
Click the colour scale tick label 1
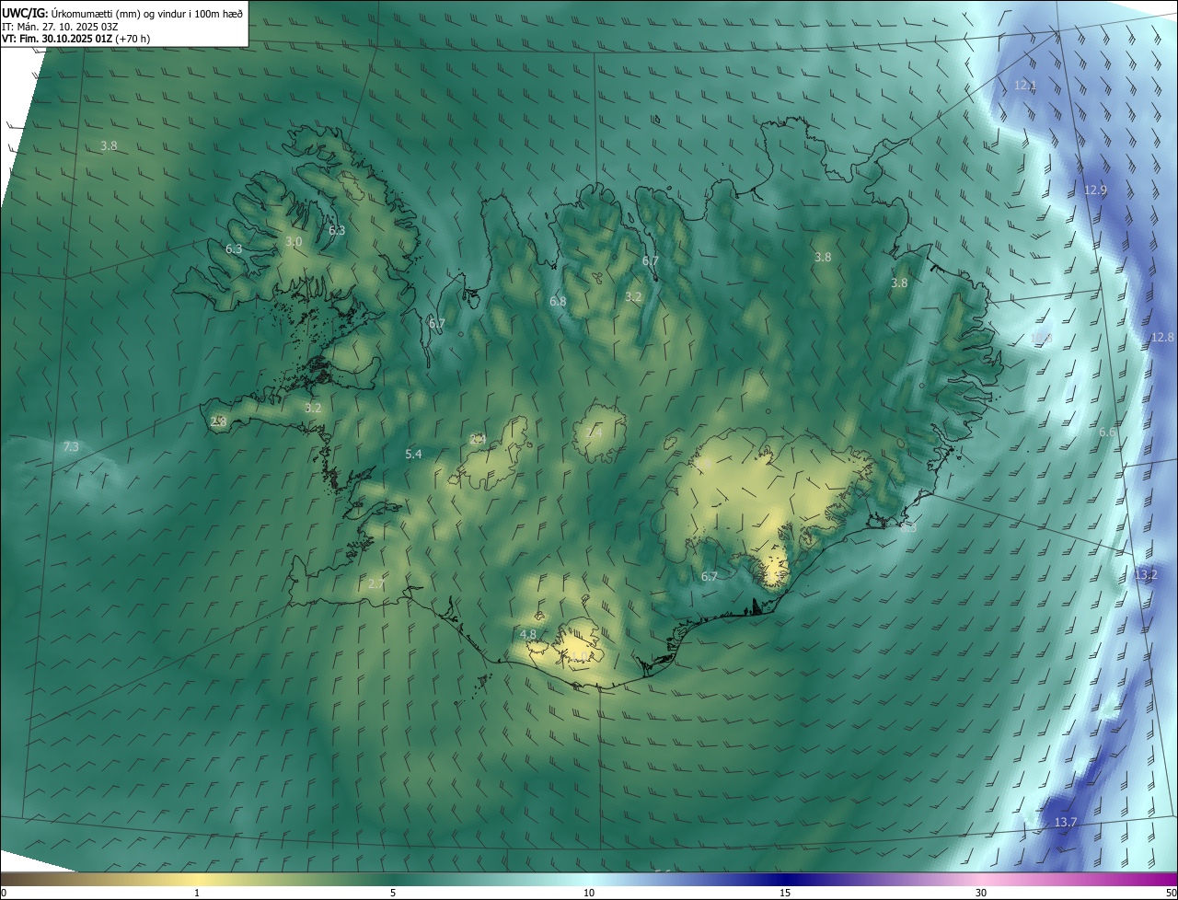click(197, 893)
